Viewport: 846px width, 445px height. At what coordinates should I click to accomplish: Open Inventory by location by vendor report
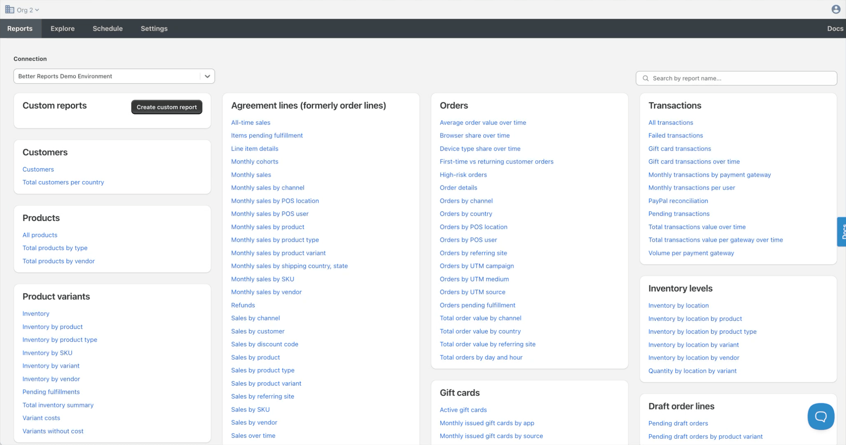pyautogui.click(x=694, y=358)
